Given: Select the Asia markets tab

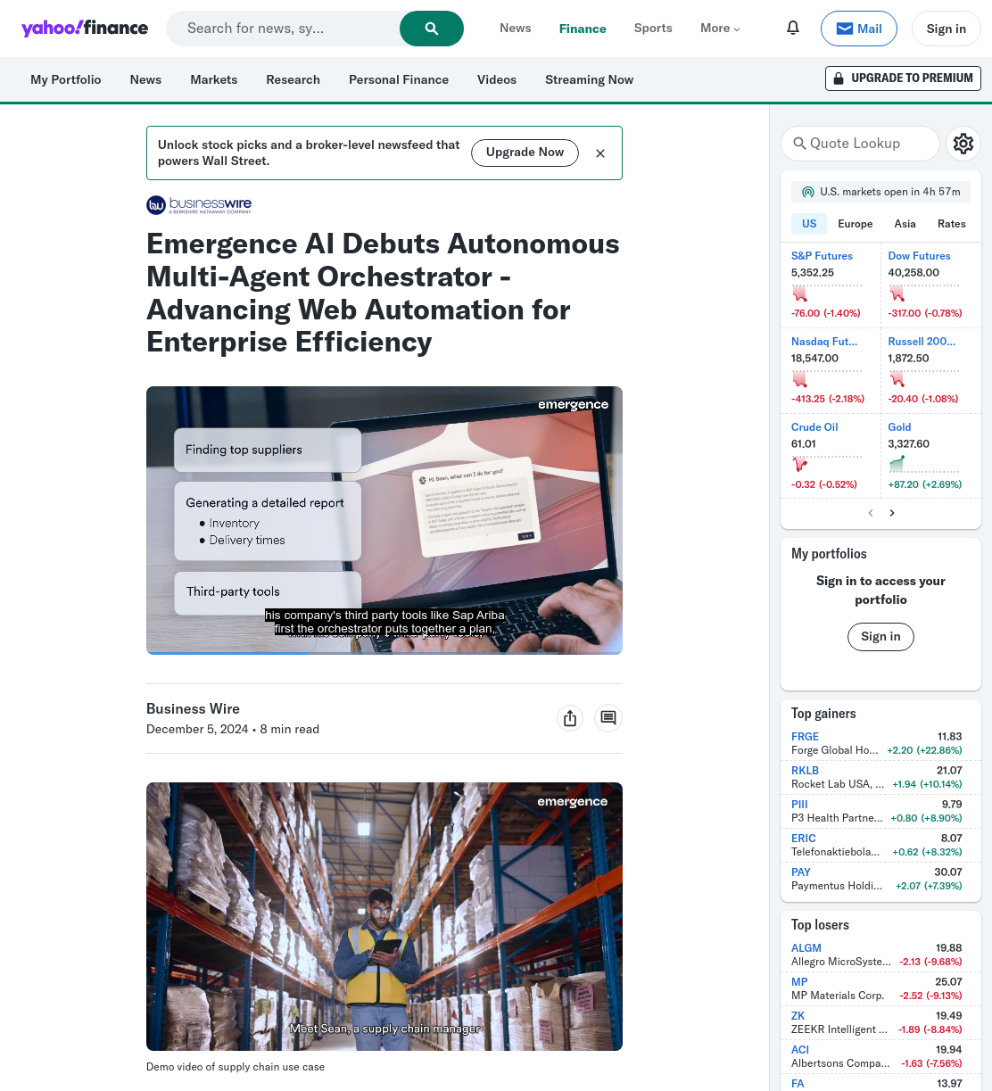Looking at the screenshot, I should pos(905,224).
